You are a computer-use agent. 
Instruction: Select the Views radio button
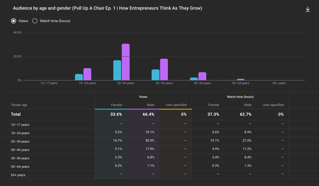coord(13,21)
